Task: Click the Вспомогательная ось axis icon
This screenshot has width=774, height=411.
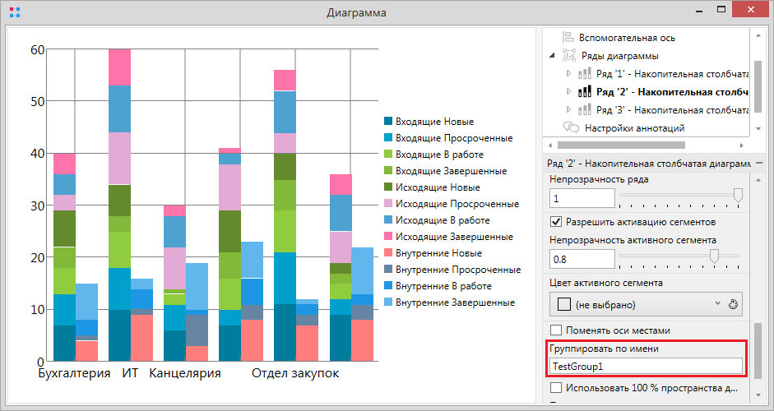Action: 568,38
